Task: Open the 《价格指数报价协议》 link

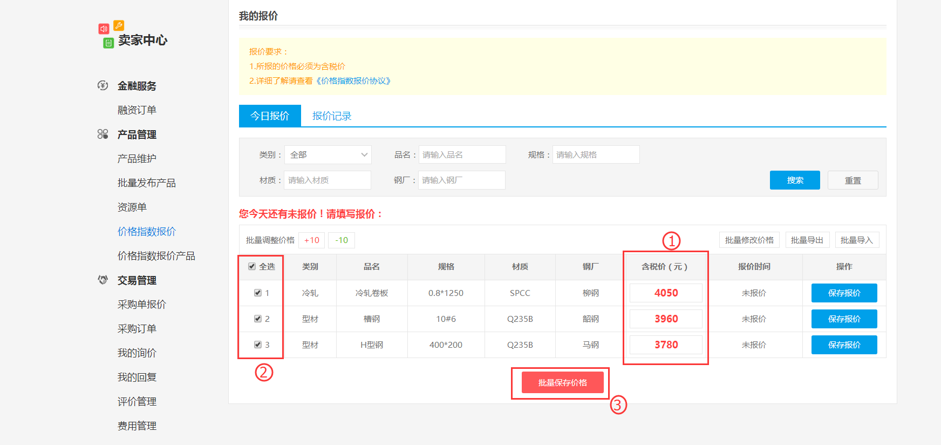Action: (x=353, y=80)
